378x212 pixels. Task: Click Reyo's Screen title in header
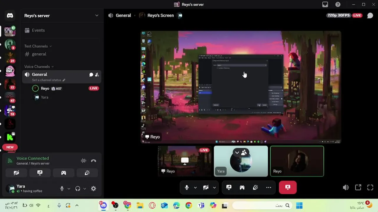pyautogui.click(x=160, y=16)
